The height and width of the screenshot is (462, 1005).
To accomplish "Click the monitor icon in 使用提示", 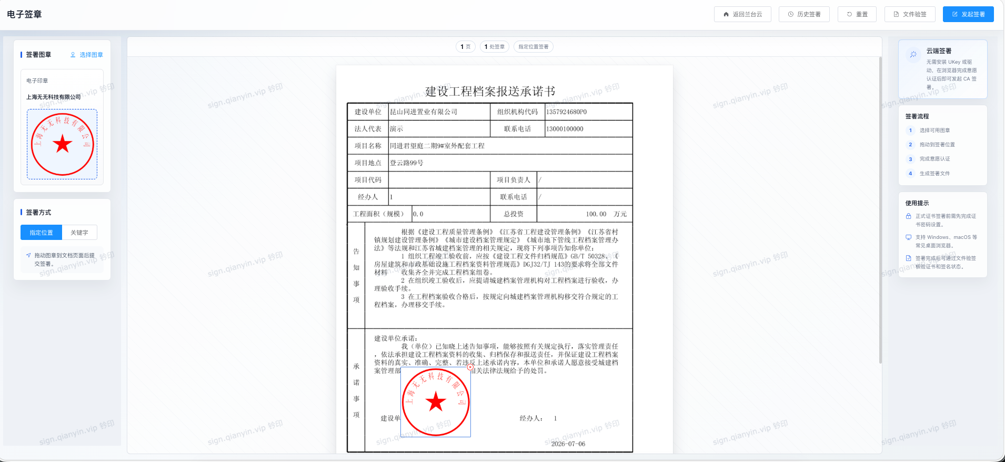I will click(908, 237).
